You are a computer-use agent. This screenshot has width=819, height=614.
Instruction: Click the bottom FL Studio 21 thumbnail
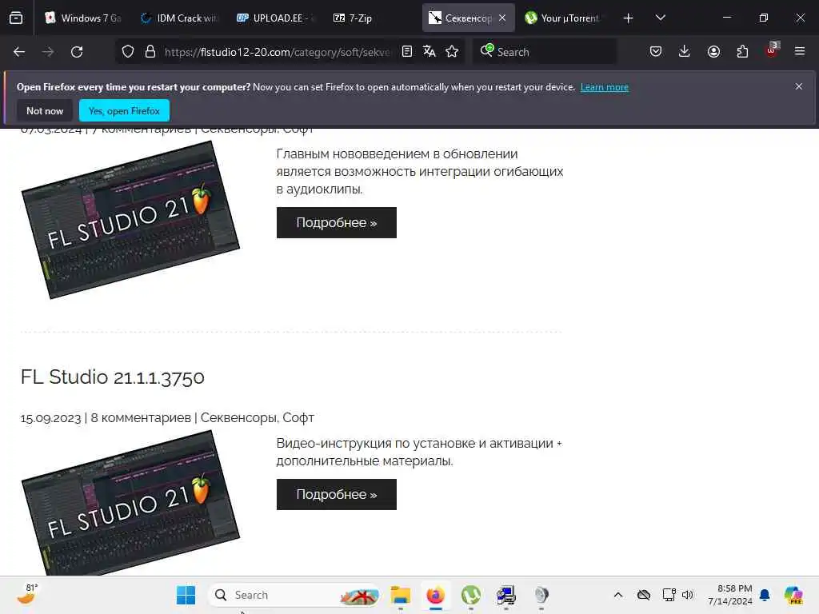(x=130, y=504)
